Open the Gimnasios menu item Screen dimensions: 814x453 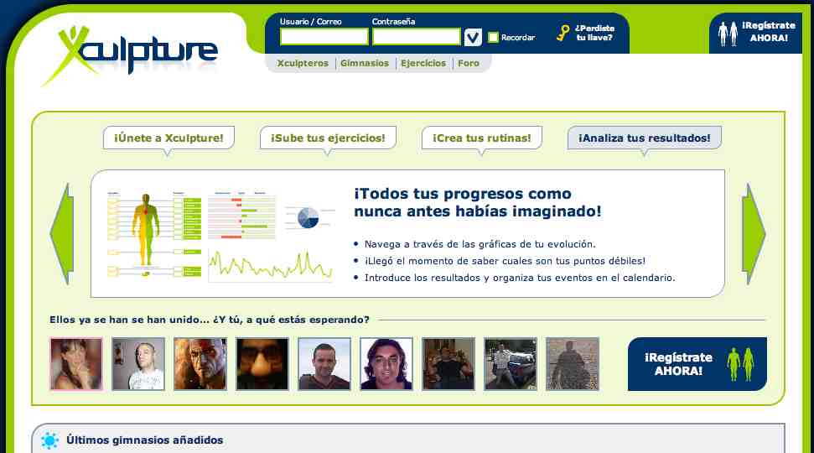(365, 64)
